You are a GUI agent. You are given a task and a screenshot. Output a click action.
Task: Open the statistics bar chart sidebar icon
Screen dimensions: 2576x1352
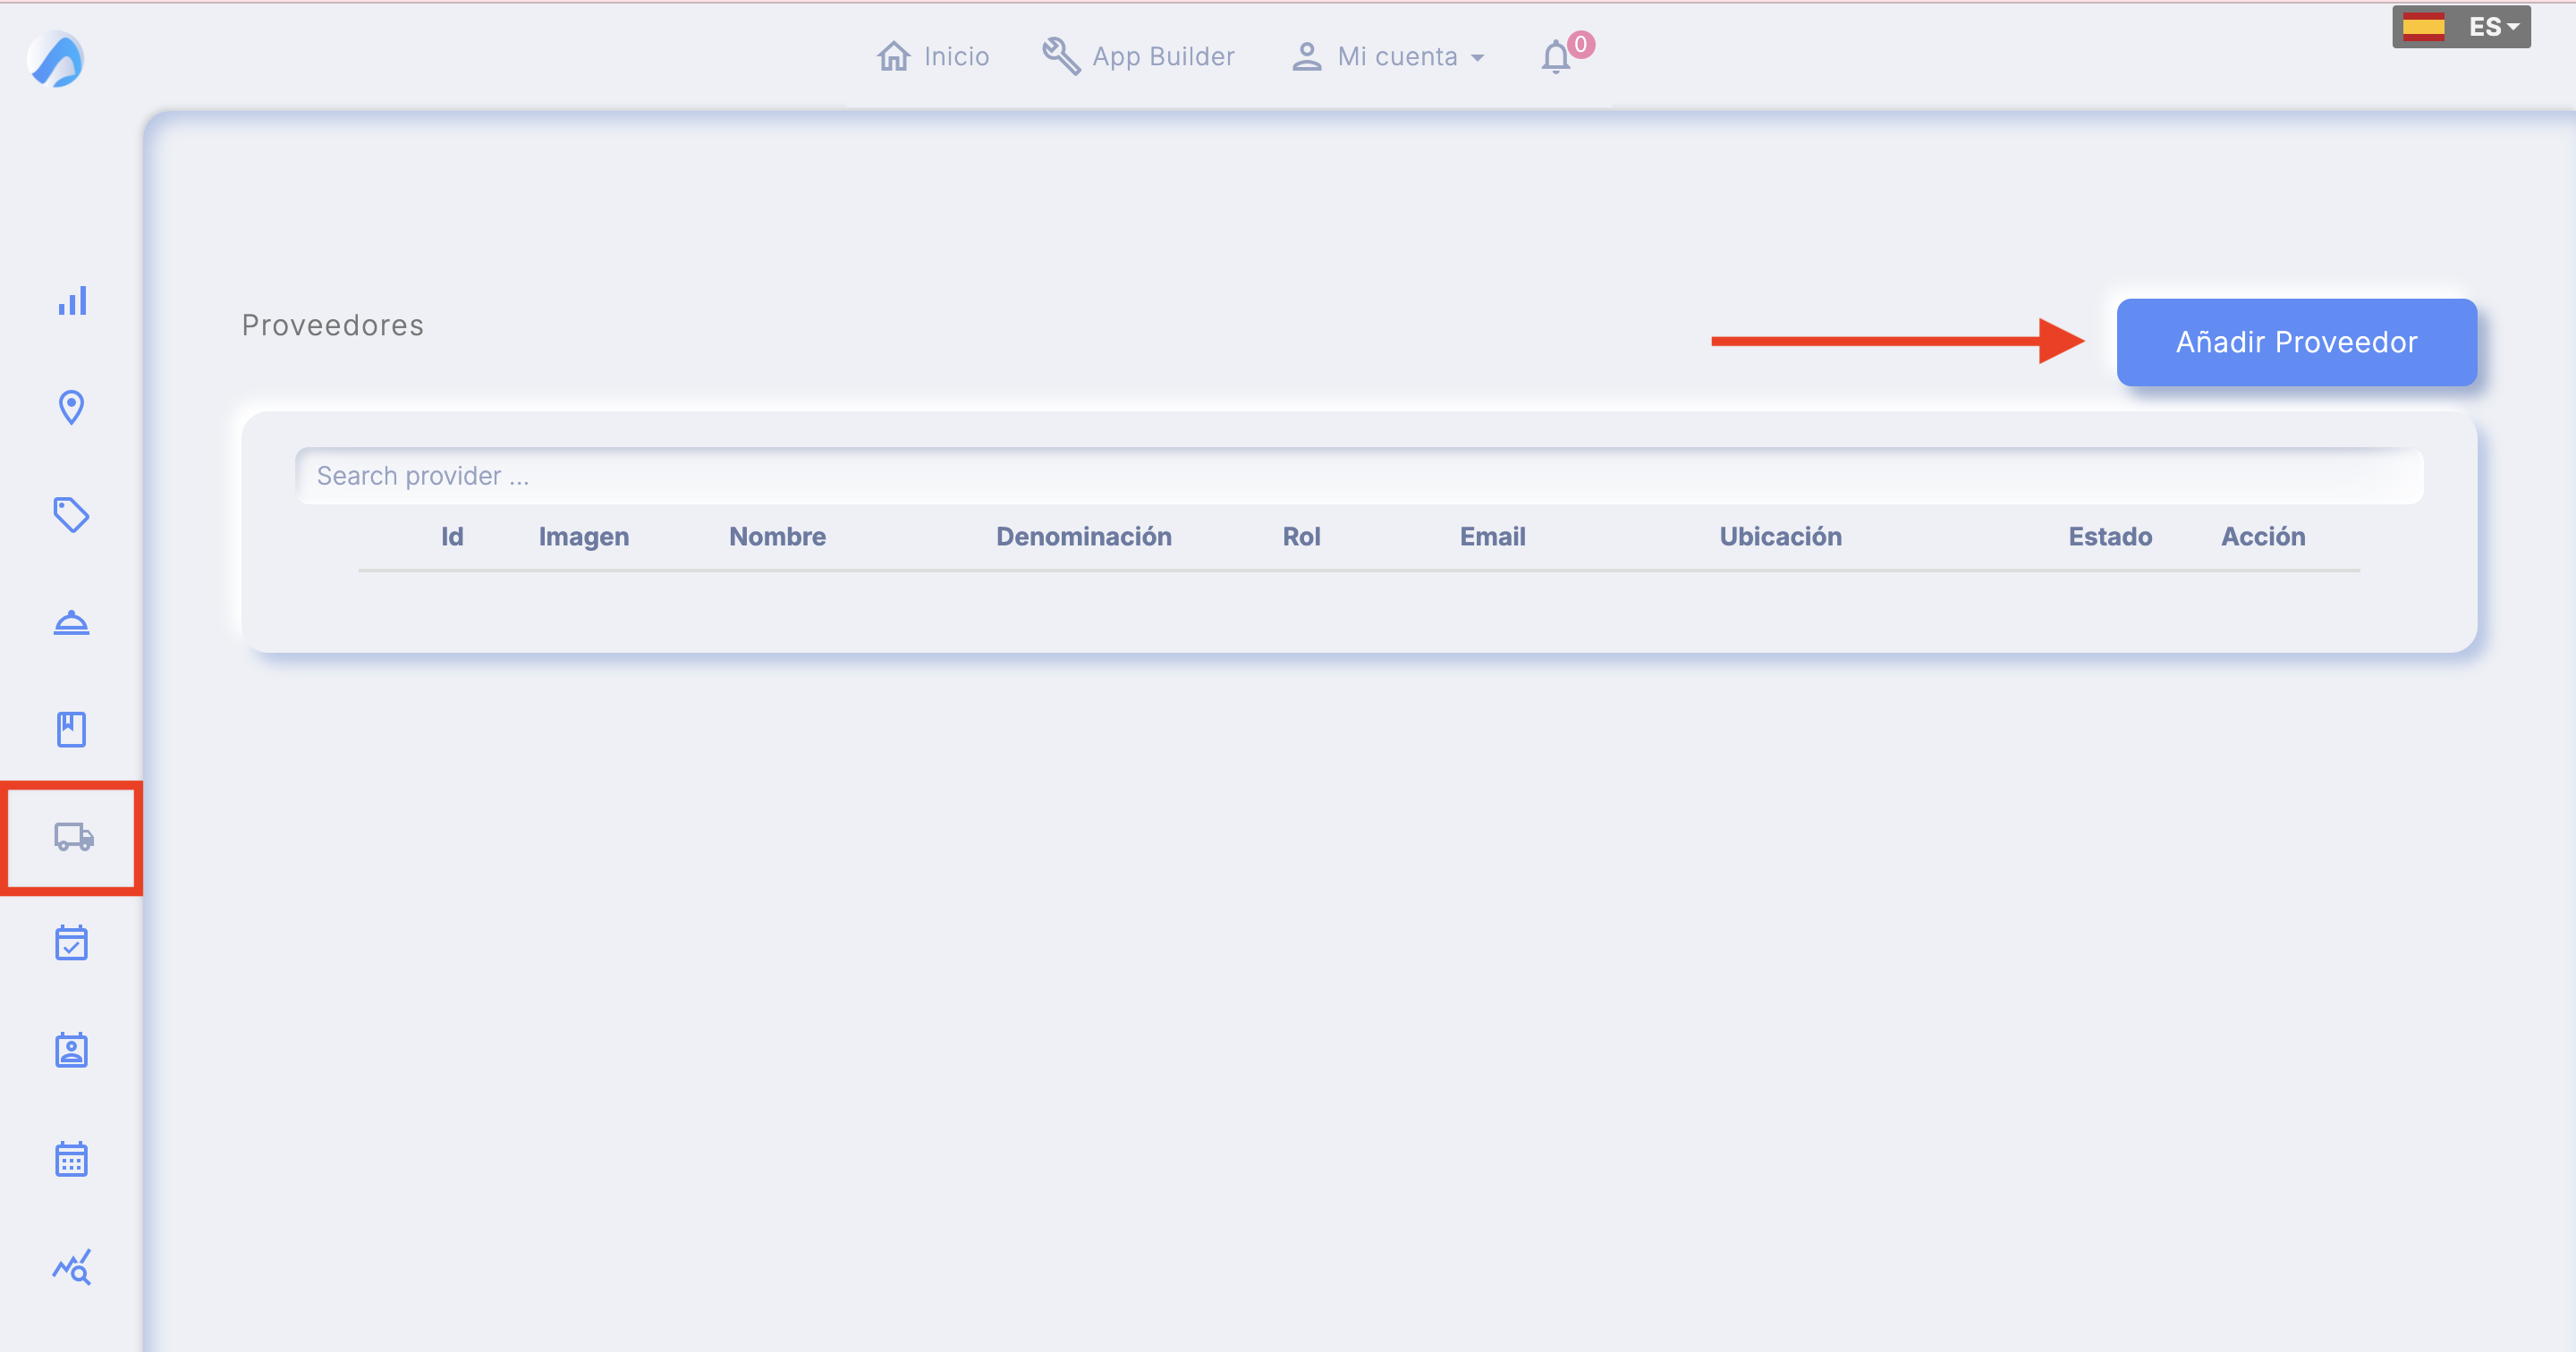click(72, 300)
